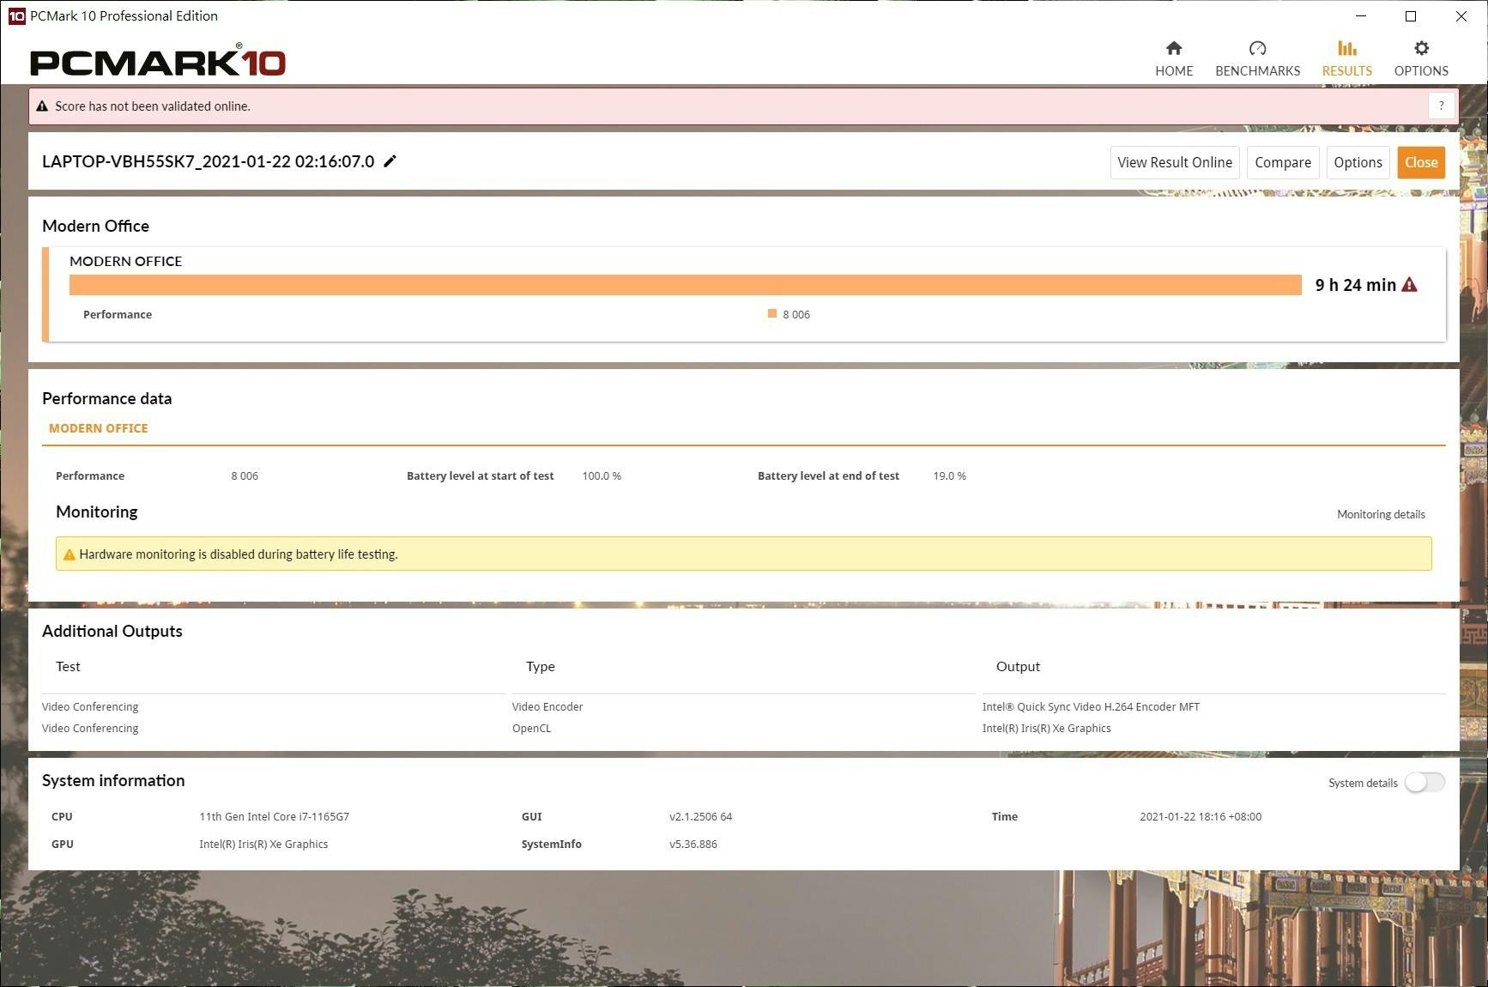
Task: Click the PCMARK 10 logo
Action: (158, 60)
